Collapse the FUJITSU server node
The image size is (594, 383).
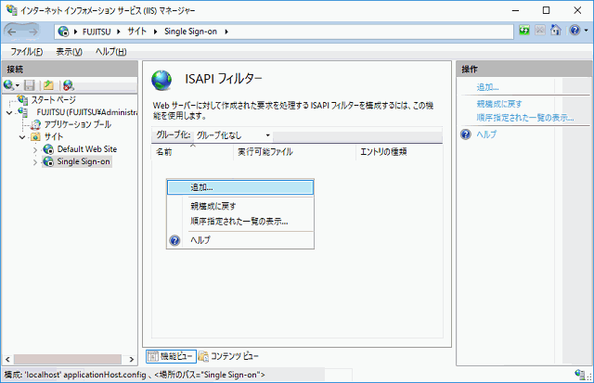pos(9,113)
